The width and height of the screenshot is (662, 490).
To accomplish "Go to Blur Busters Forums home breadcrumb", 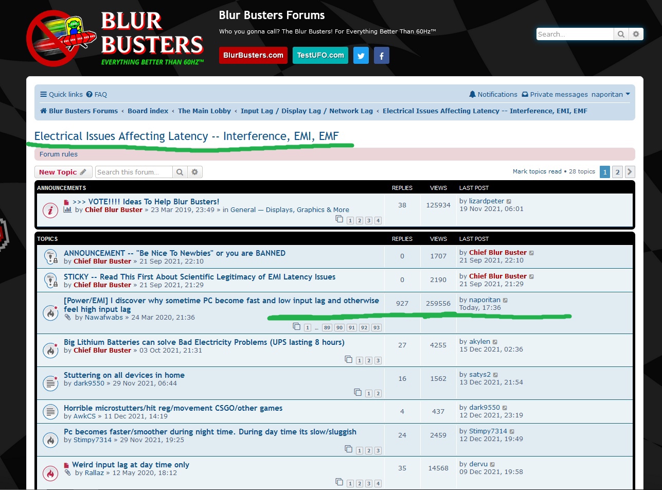I will pos(79,111).
